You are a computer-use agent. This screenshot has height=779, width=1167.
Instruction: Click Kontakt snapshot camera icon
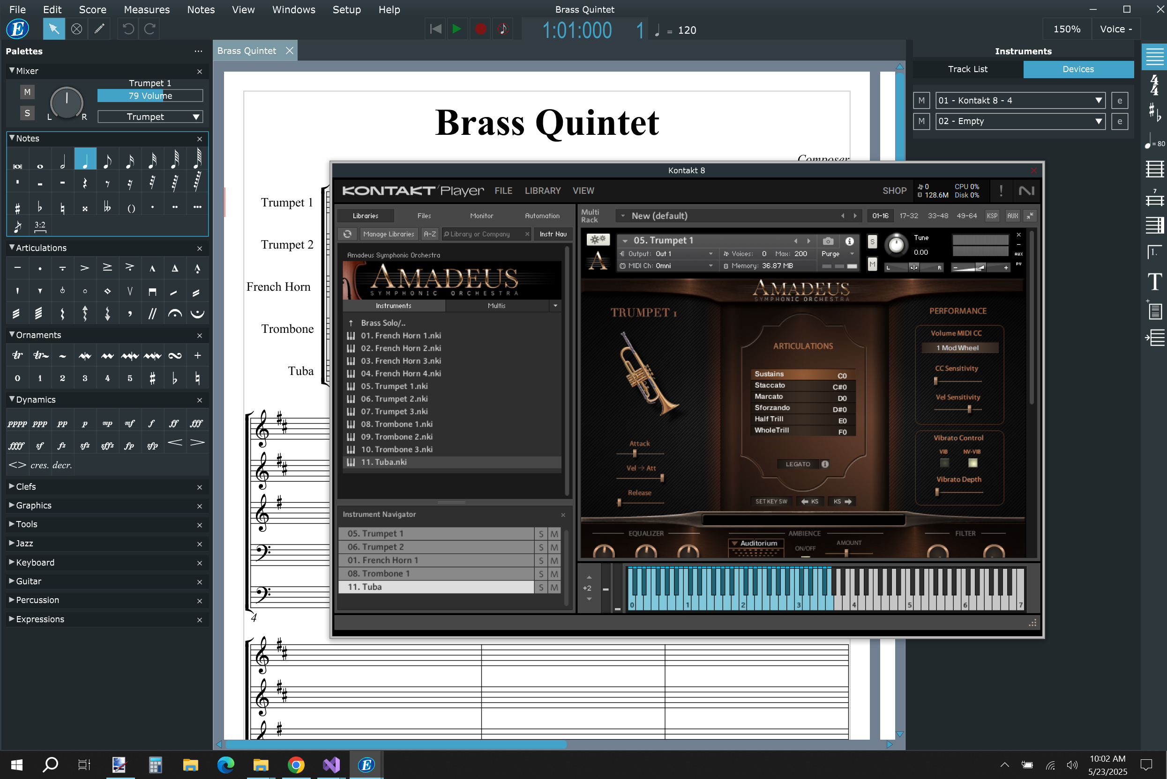pos(828,241)
